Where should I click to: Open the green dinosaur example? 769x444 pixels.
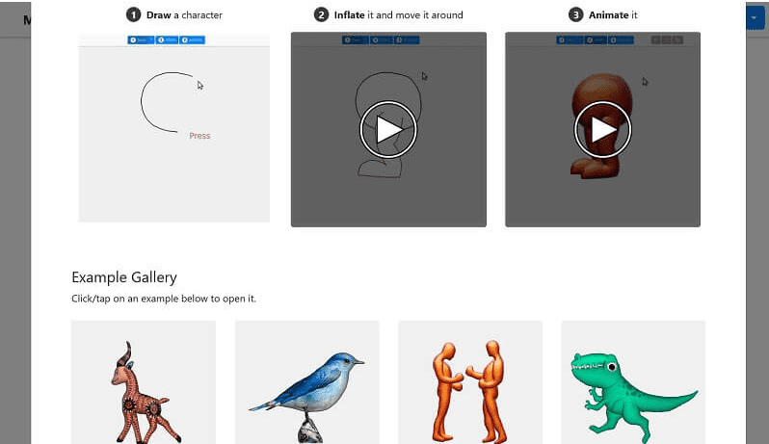coord(633,382)
